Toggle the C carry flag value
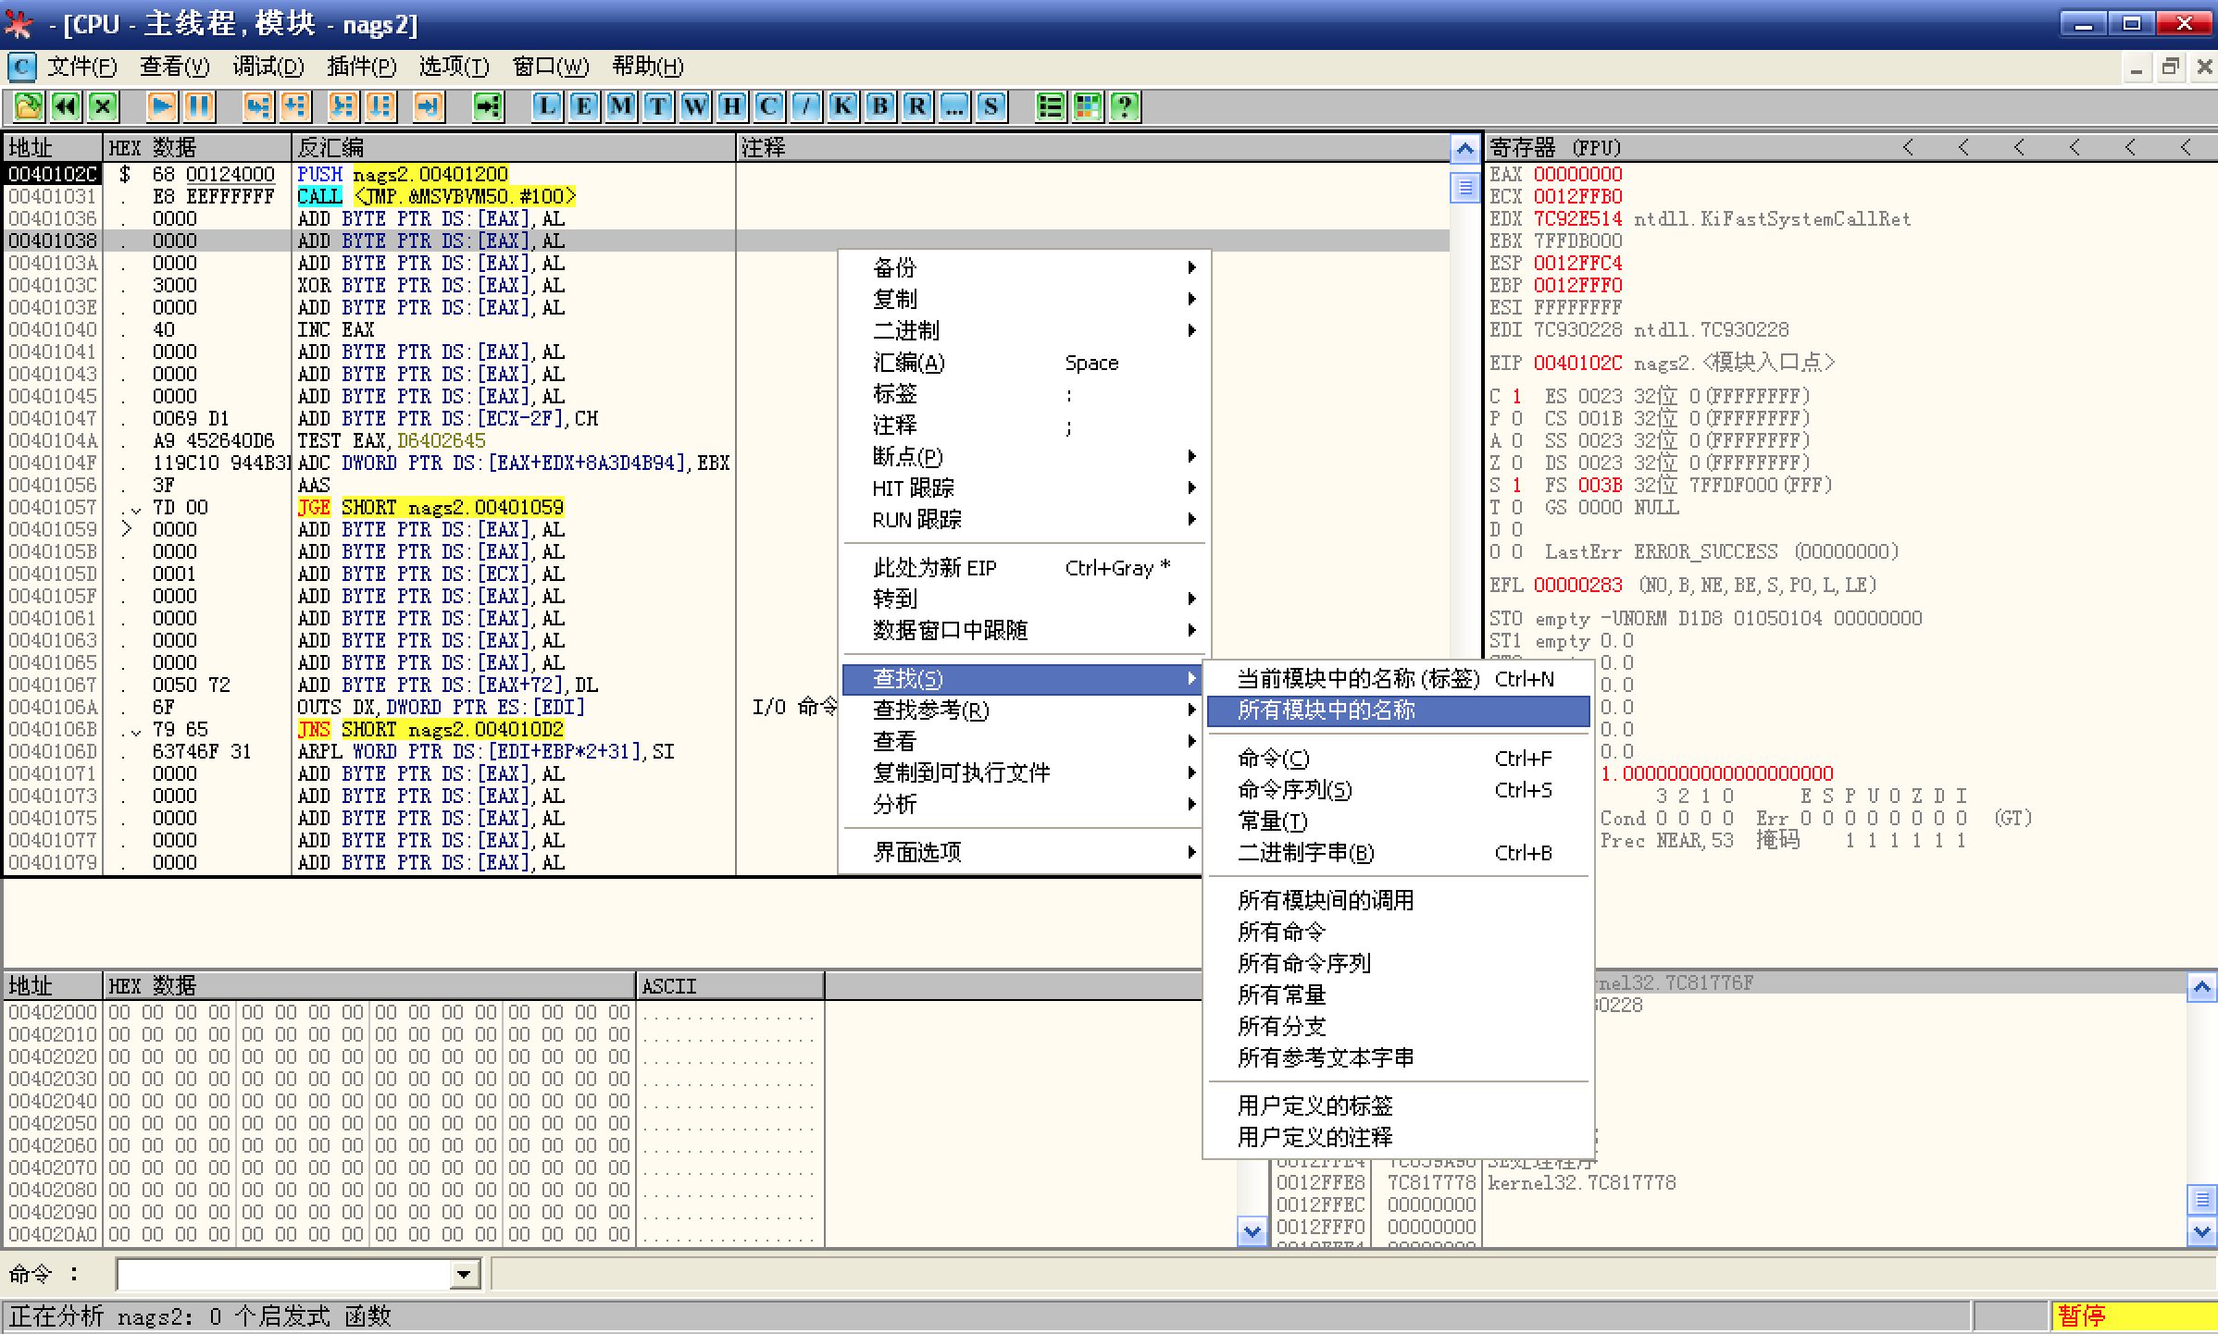The height and width of the screenshot is (1334, 2218). (1516, 396)
